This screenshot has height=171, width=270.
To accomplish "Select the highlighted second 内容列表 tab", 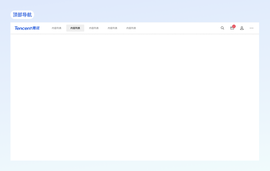I will 75,28.
